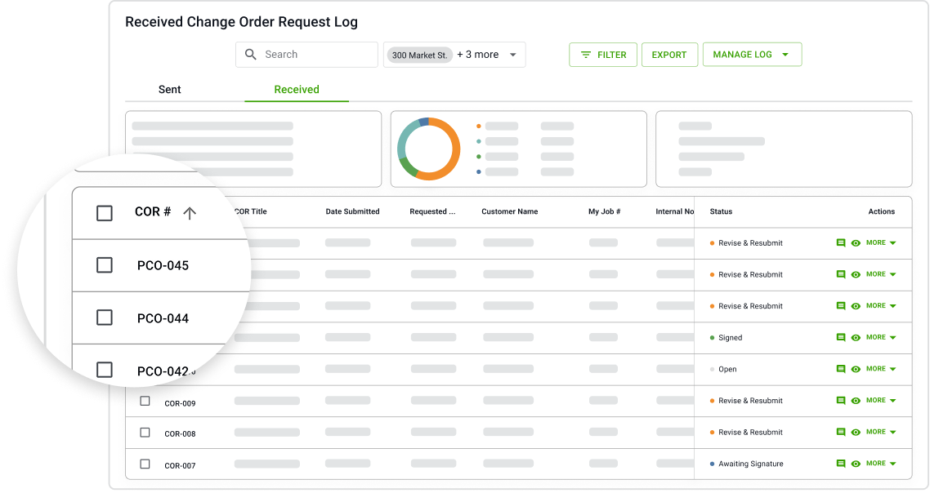This screenshot has width=930, height=493.
Task: Tick the COR-009 row checkbox
Action: click(145, 402)
